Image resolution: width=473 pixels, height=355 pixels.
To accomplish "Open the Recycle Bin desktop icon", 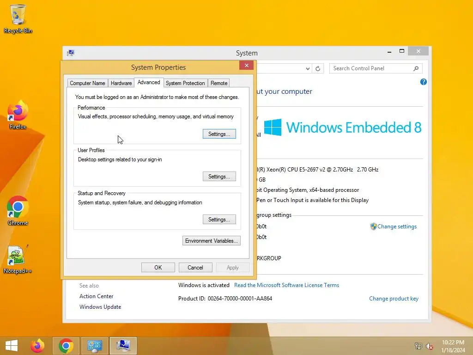I will (x=18, y=18).
